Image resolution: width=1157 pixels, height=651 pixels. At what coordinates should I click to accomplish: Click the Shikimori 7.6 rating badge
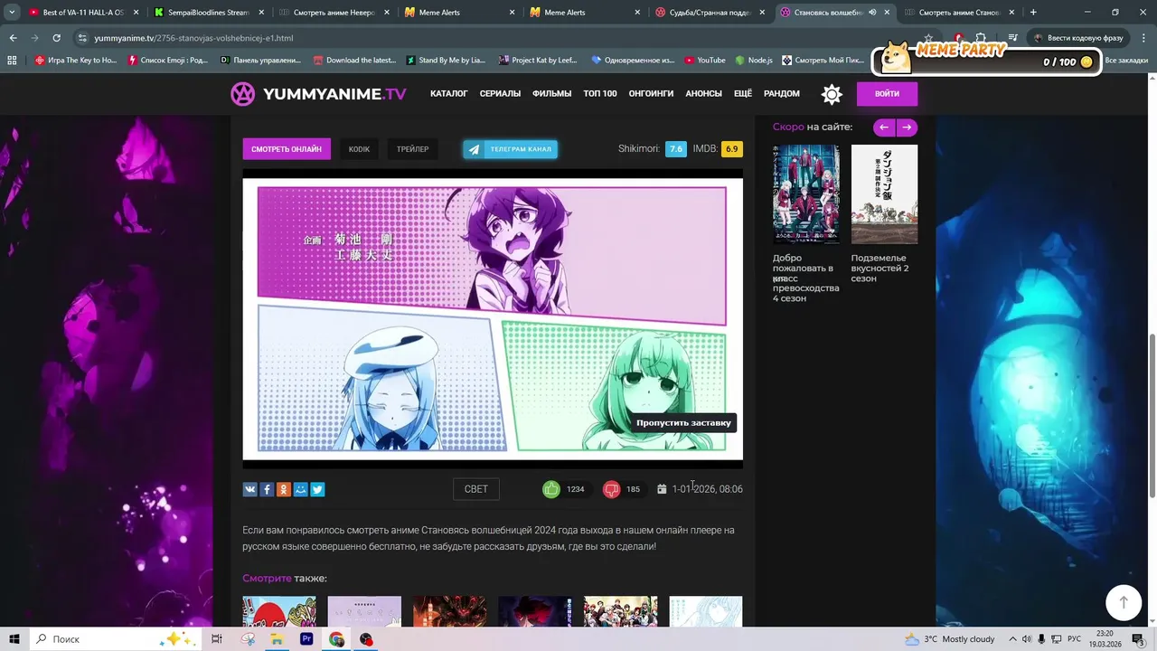point(676,149)
